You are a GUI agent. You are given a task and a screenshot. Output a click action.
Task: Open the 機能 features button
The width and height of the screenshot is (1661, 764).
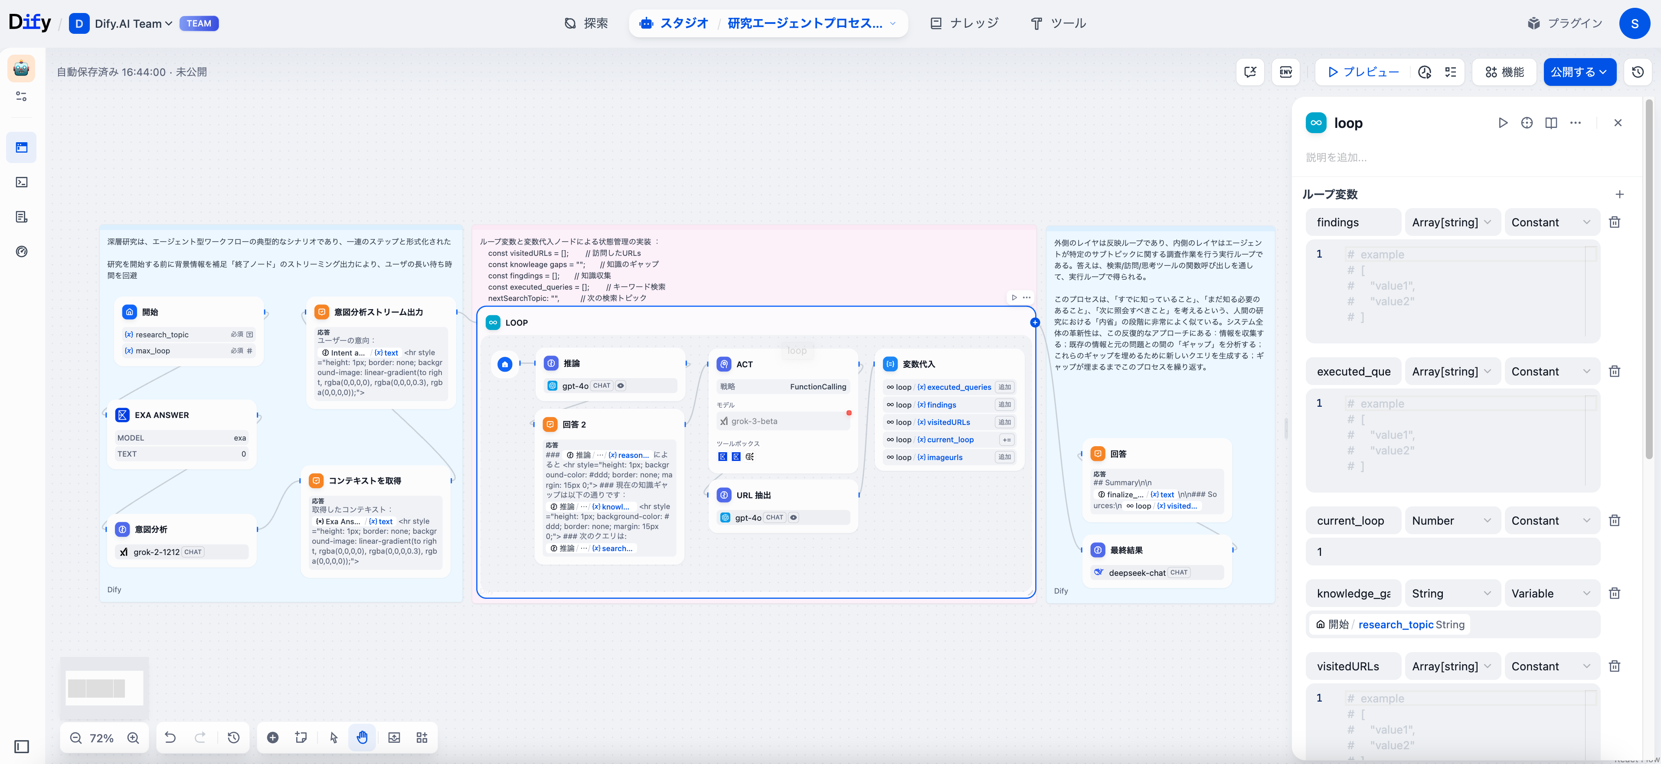1504,72
